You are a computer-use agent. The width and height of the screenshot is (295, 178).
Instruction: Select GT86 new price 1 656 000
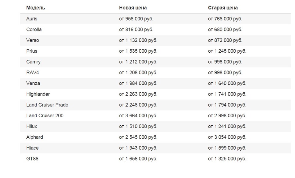[138, 159]
